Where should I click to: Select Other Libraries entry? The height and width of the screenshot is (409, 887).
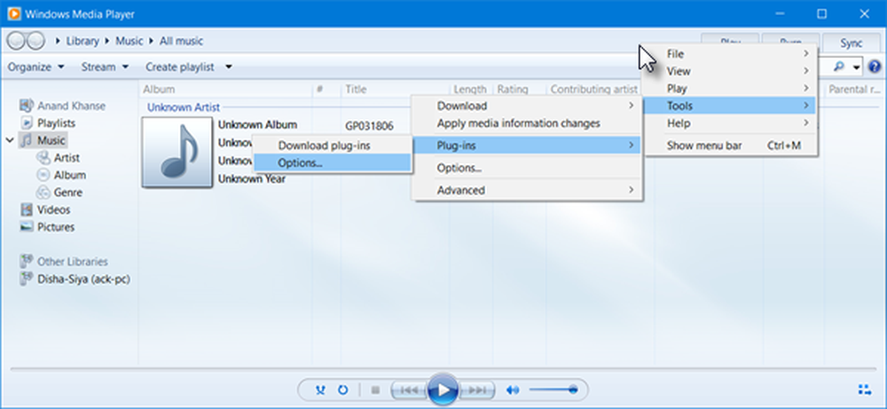tap(73, 262)
